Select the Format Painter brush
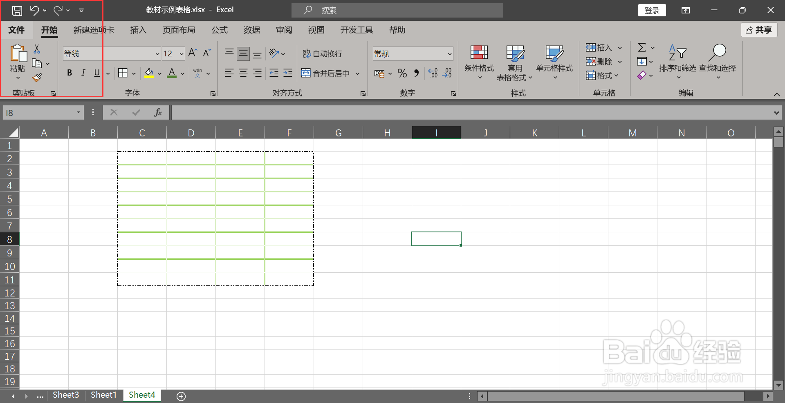This screenshot has height=403, width=785. pyautogui.click(x=37, y=78)
